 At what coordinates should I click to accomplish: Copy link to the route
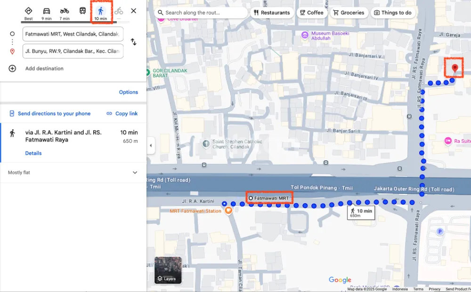(x=122, y=113)
